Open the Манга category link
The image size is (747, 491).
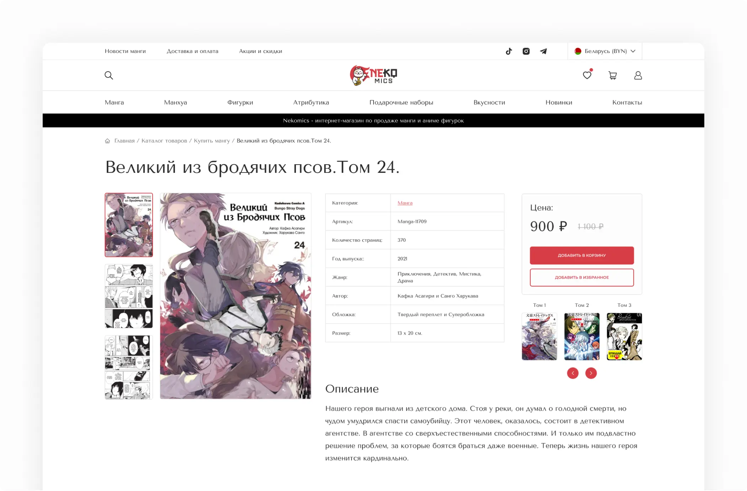point(405,203)
